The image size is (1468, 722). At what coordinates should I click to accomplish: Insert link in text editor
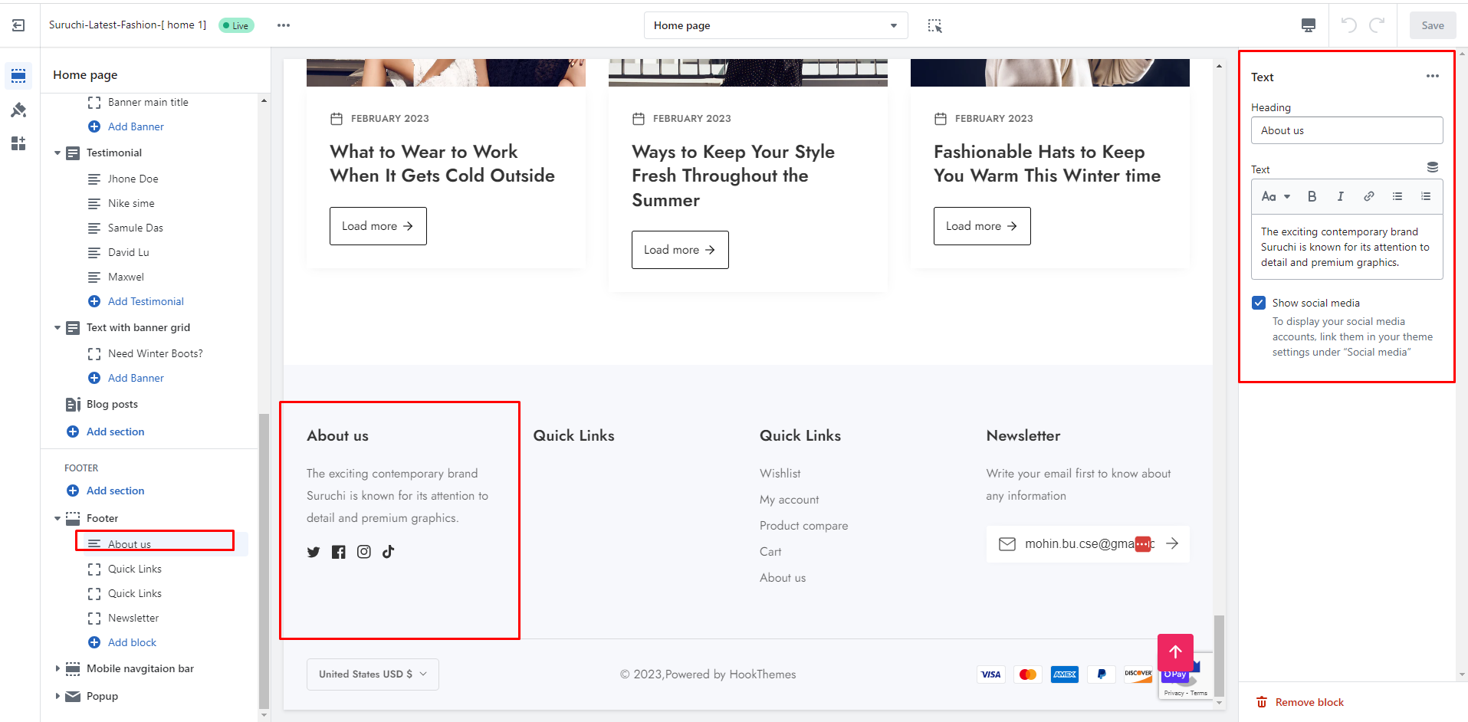tap(1368, 196)
